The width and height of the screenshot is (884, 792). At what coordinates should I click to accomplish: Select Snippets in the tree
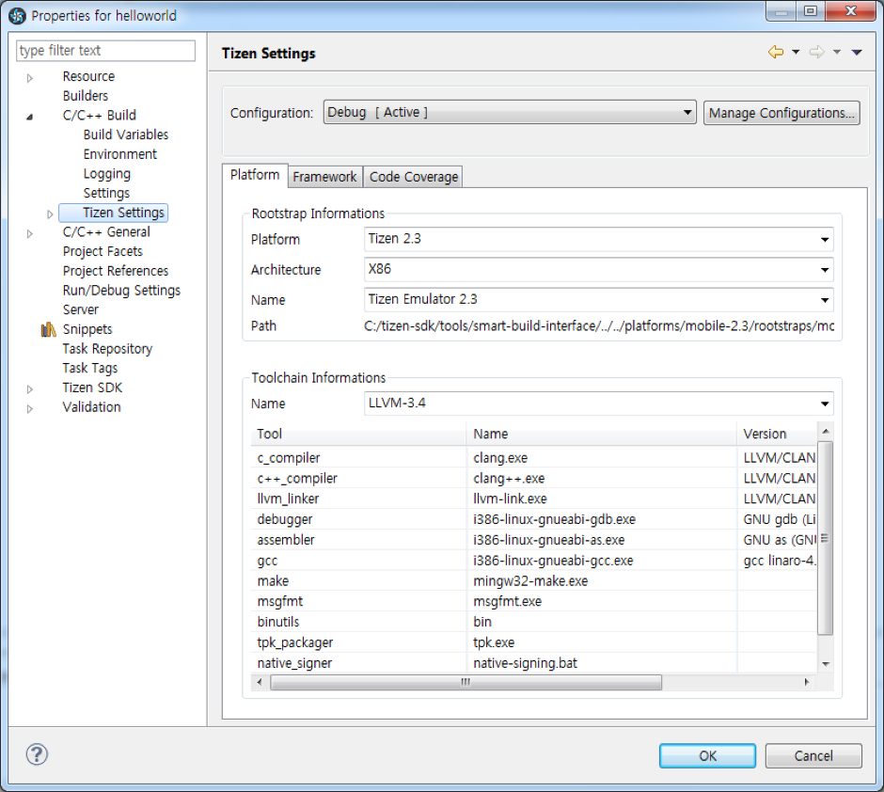click(87, 329)
